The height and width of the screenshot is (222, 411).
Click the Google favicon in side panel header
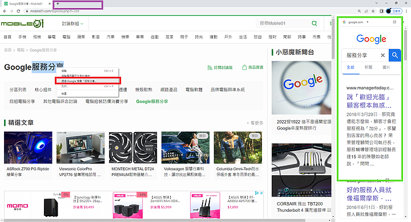pyautogui.click(x=344, y=22)
